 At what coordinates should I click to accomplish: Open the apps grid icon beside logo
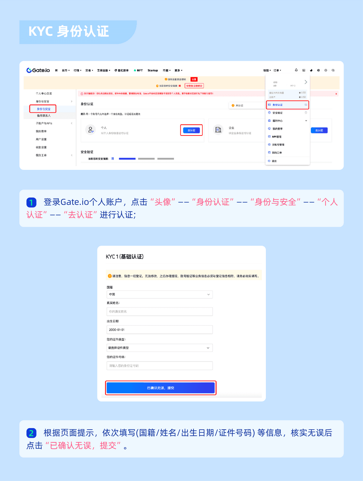(x=56, y=70)
